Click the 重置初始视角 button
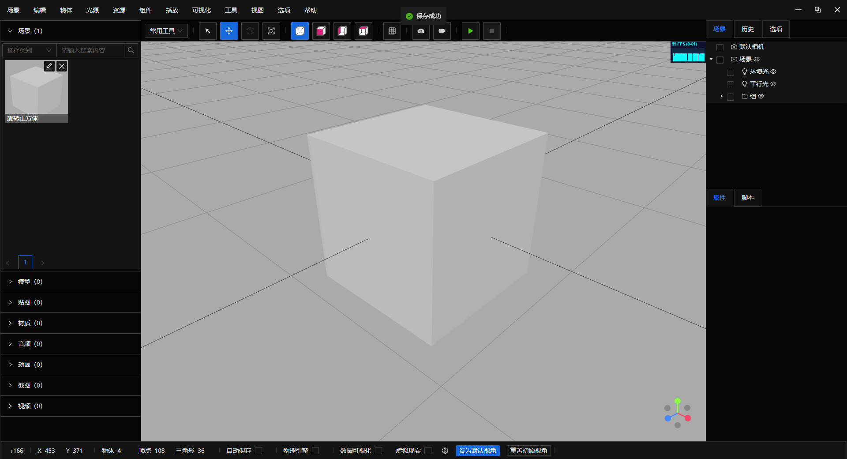Screen dimensions: 847x459 (x=528, y=451)
